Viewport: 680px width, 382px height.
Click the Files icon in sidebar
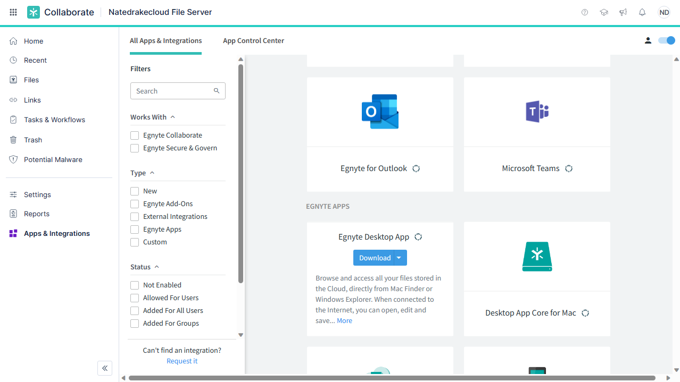click(x=13, y=80)
